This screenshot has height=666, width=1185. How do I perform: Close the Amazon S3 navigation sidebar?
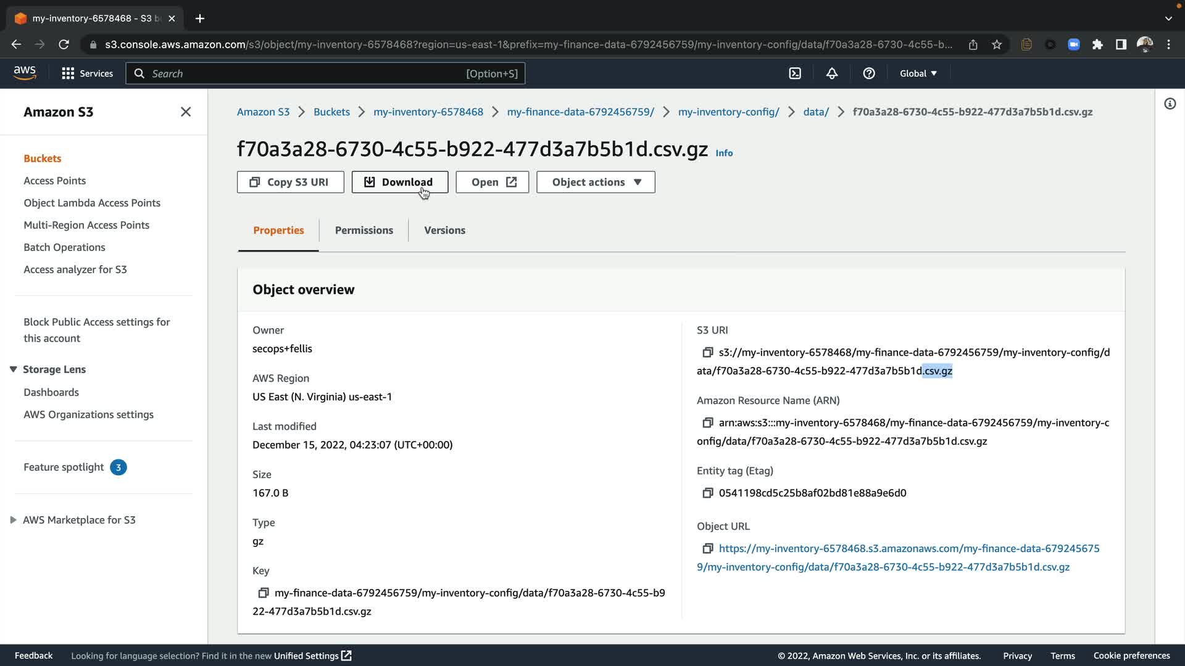pyautogui.click(x=186, y=112)
